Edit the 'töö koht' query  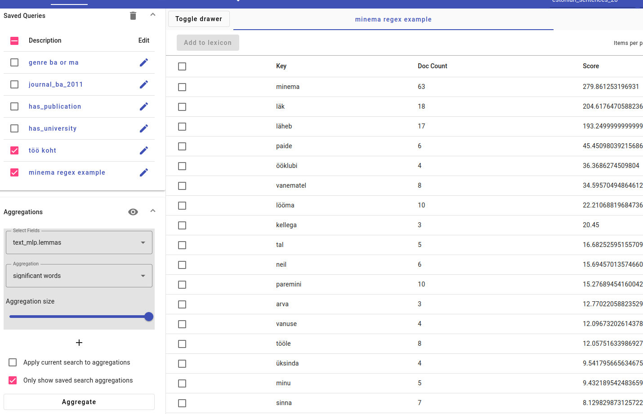pos(144,150)
